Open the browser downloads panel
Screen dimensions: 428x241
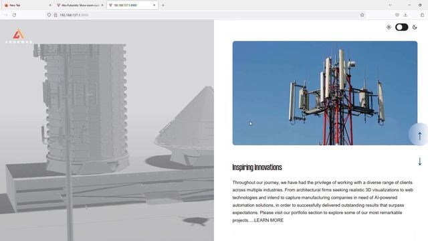click(405, 15)
